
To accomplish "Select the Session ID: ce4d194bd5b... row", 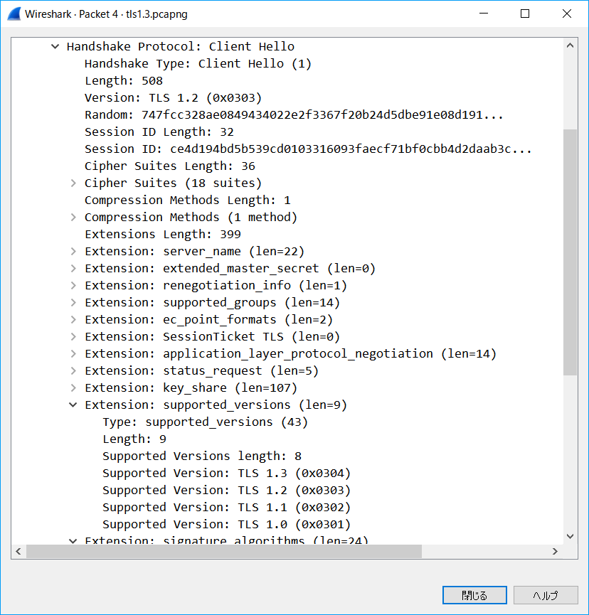I will click(308, 149).
